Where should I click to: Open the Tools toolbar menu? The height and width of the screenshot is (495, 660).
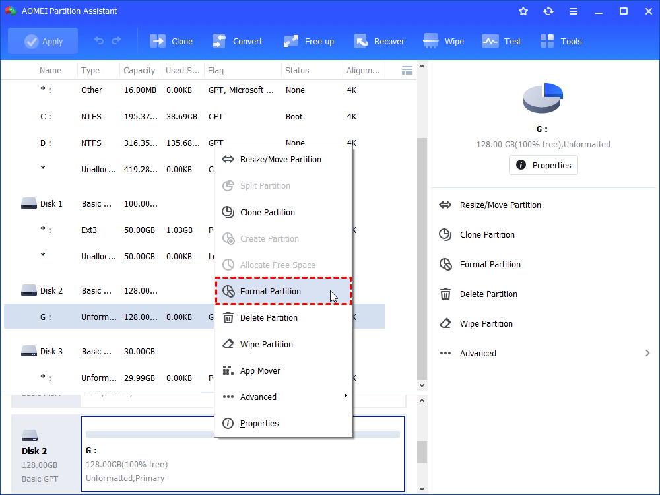click(561, 41)
